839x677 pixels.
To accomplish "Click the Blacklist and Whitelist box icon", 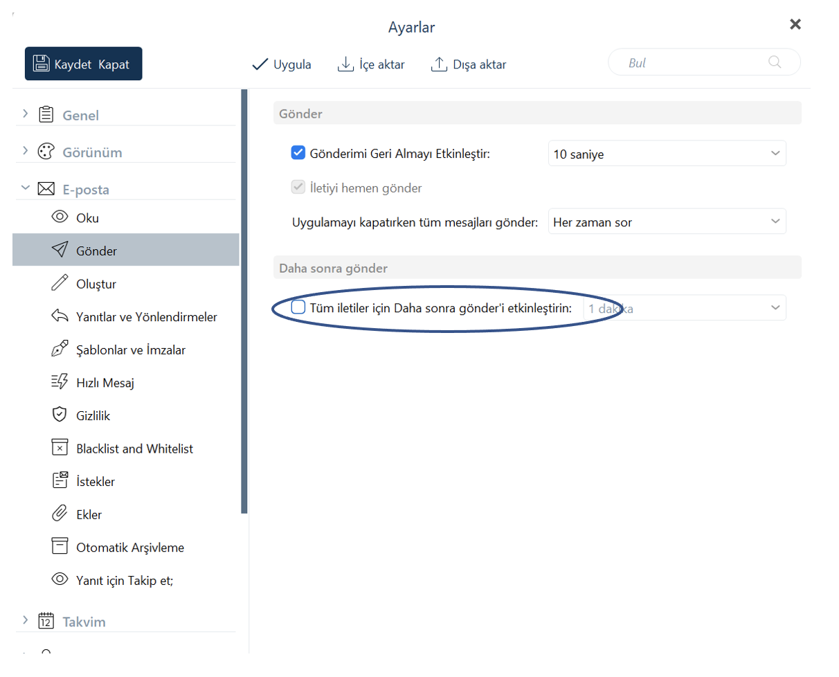I will click(60, 448).
